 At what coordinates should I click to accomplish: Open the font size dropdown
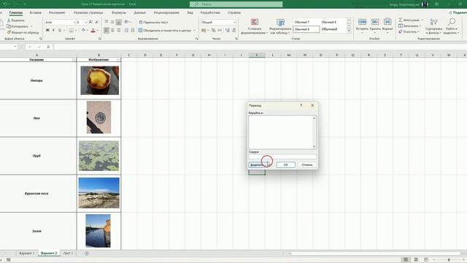point(86,23)
